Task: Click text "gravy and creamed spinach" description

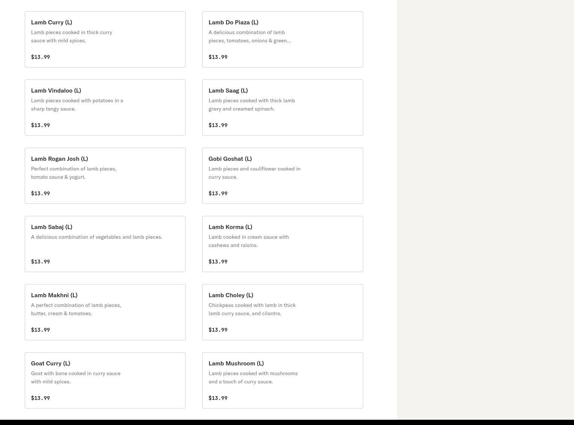Action: coord(242,109)
